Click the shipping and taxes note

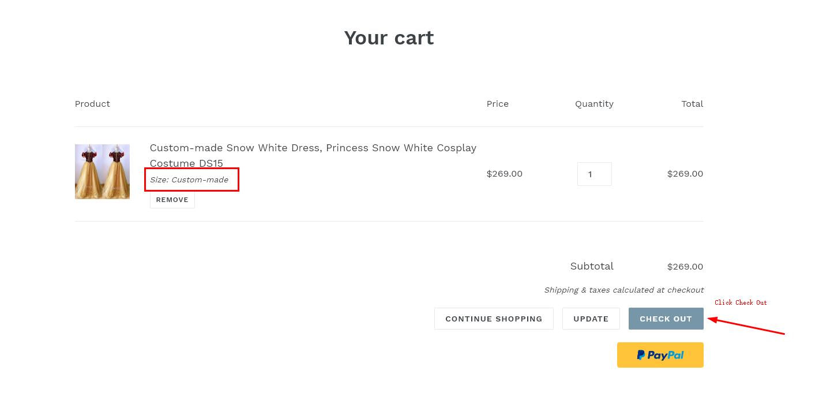click(623, 290)
